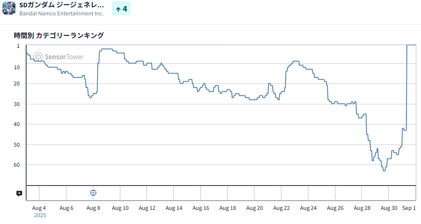The height and width of the screenshot is (224, 421).
Task: Click the rank 60 y-axis label
Action: [x=17, y=165]
